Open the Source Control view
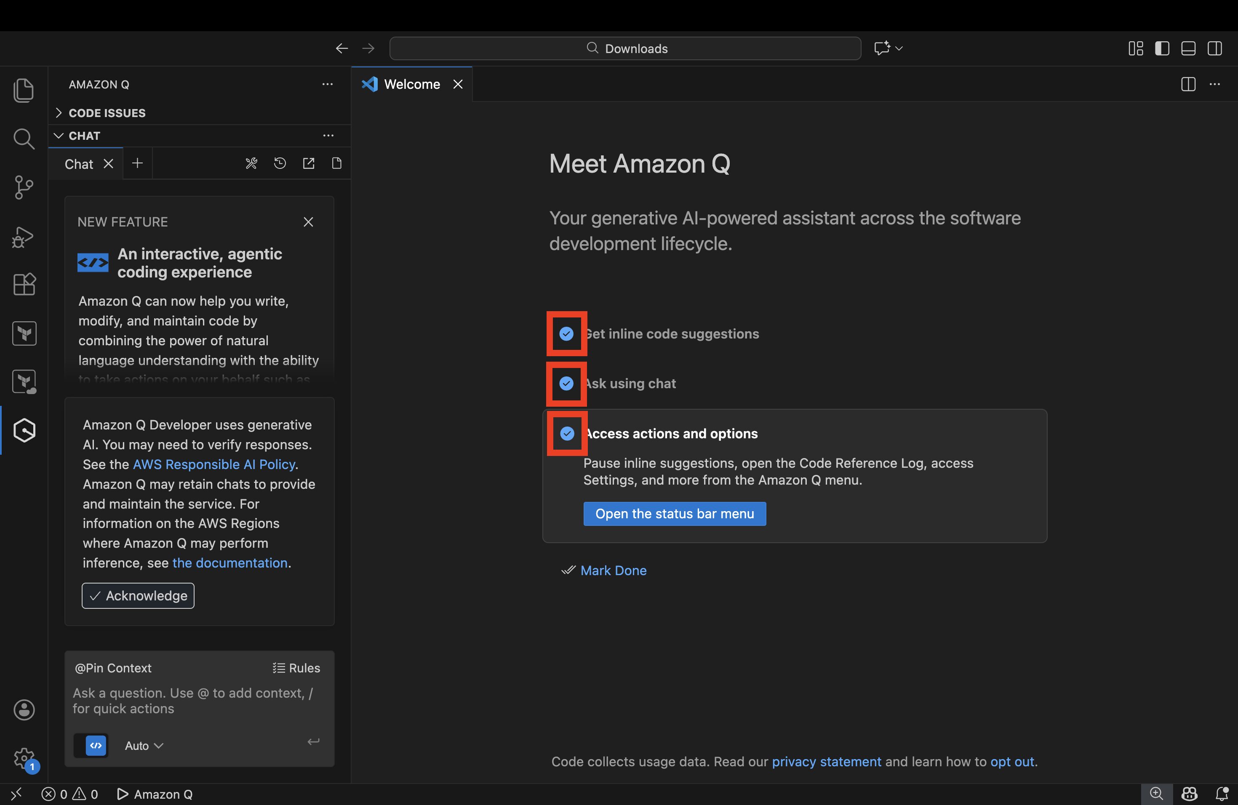The height and width of the screenshot is (805, 1238). (24, 187)
